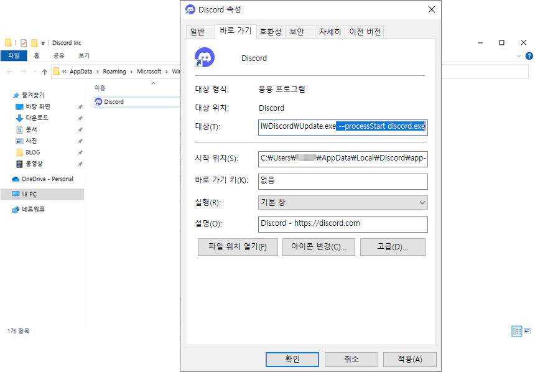535x372 pixels.
Task: Open the 파일 ribbon tab in Explorer
Action: point(14,55)
